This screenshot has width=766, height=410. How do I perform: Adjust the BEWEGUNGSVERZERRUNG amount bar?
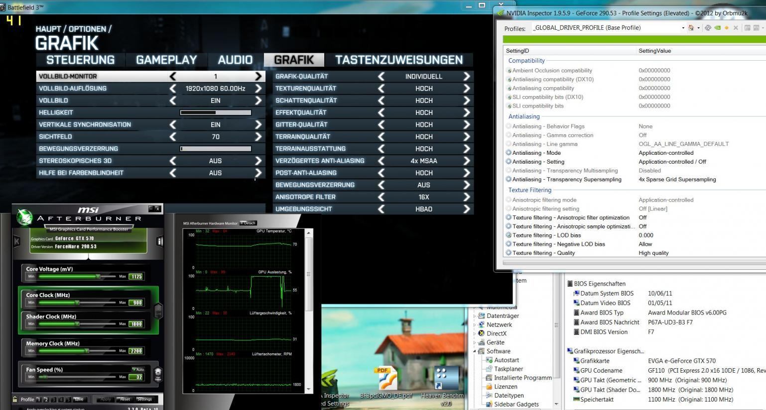point(216,149)
